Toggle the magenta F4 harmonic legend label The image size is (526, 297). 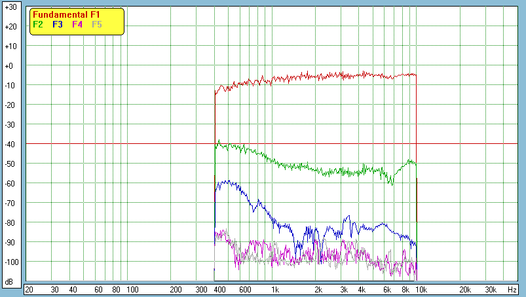click(x=77, y=24)
